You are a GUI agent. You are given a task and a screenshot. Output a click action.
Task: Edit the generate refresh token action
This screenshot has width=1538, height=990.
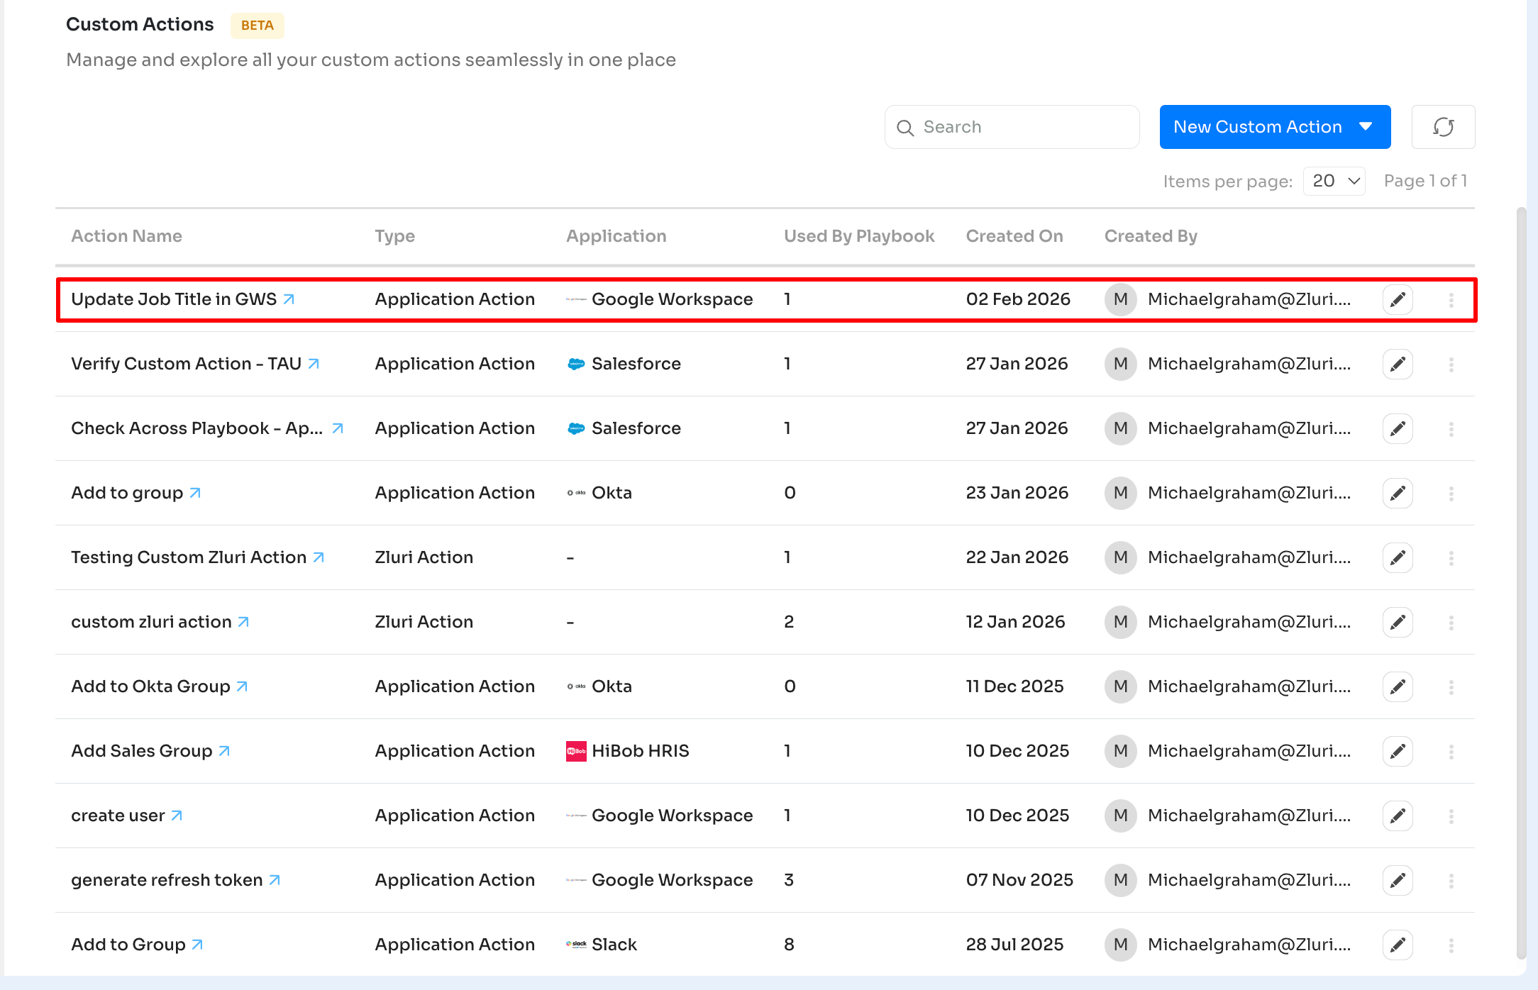coord(1397,880)
